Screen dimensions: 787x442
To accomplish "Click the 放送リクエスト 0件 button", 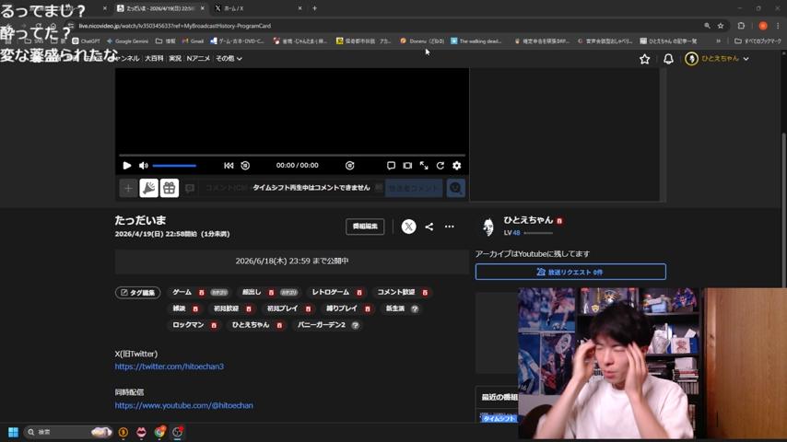I will click(570, 272).
